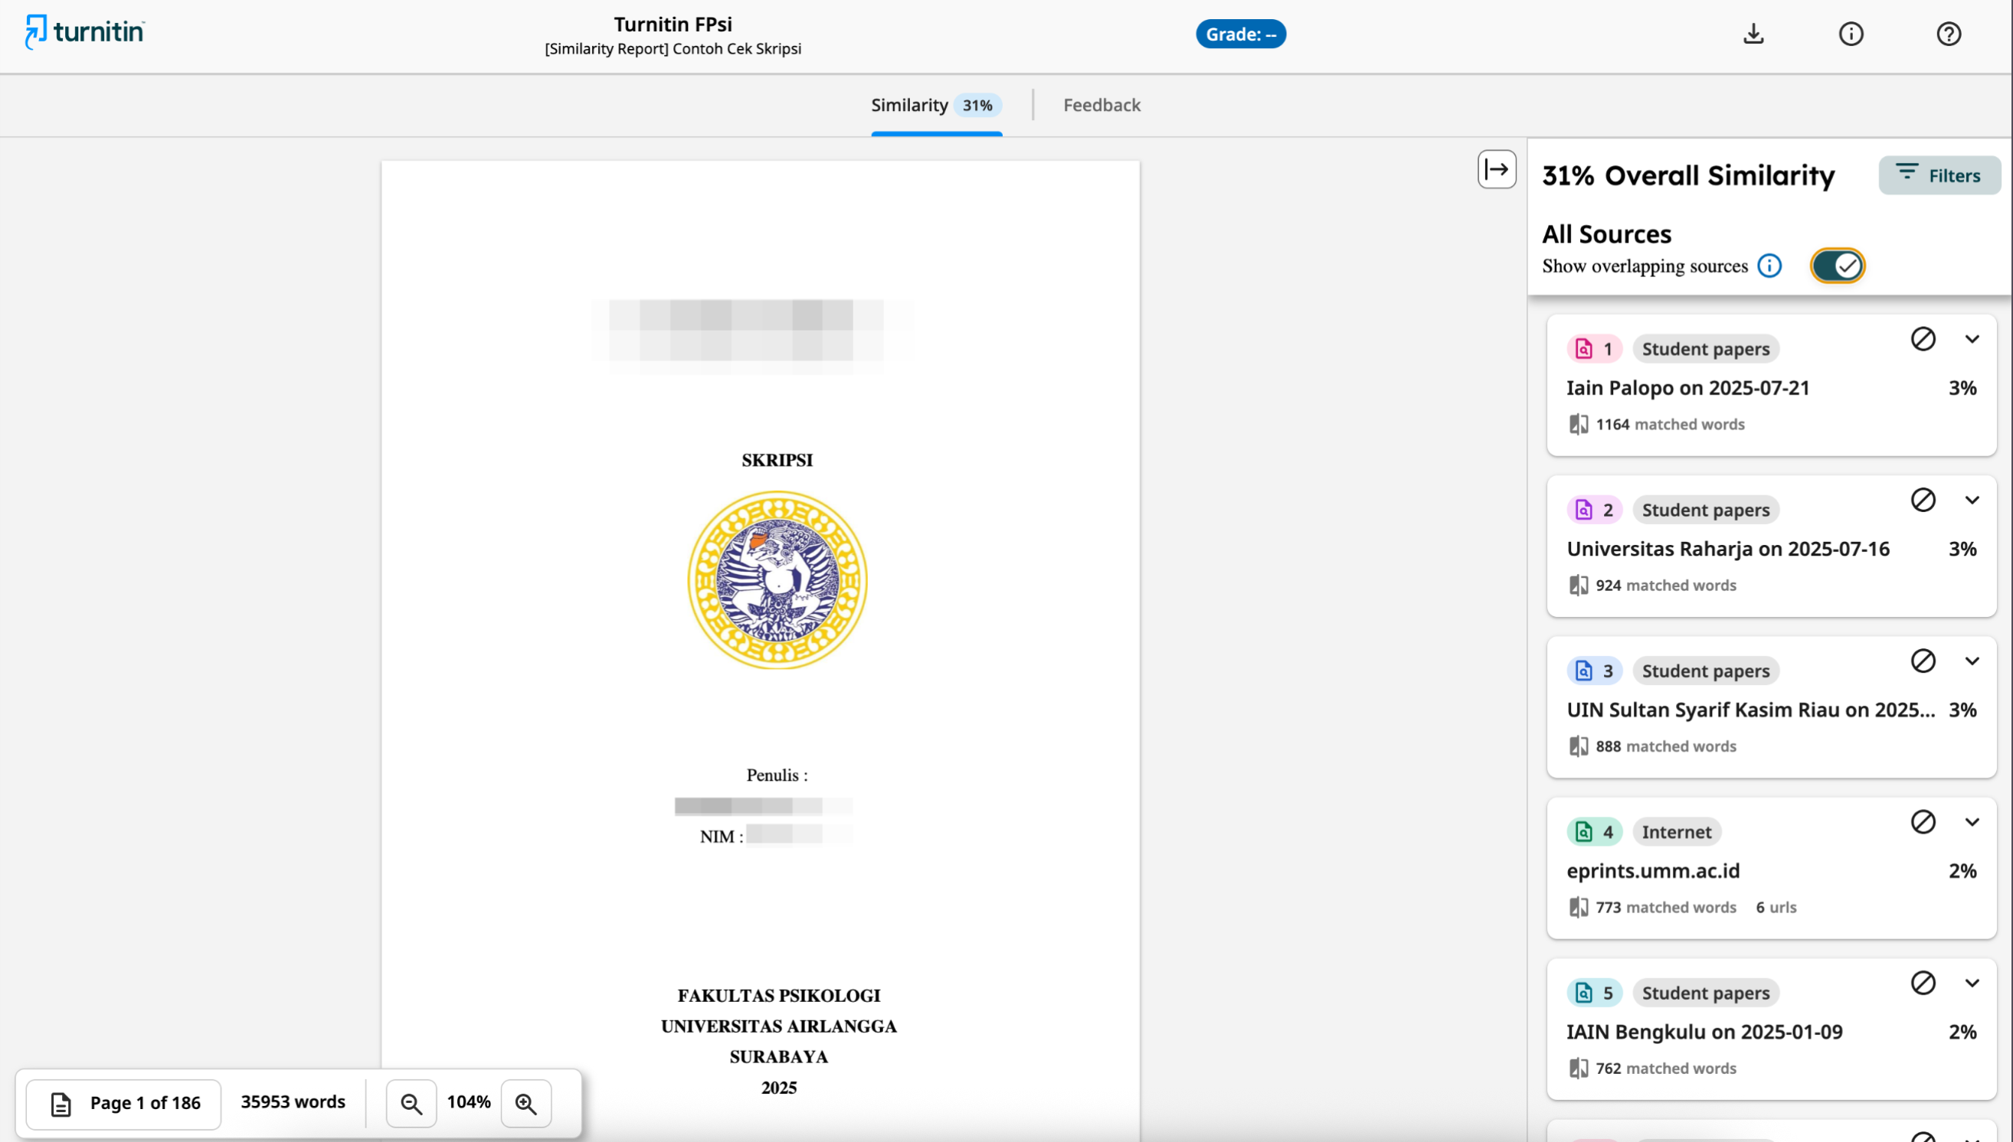This screenshot has width=2013, height=1142.
Task: Exclude source Universitas Raharja
Action: coord(1923,500)
